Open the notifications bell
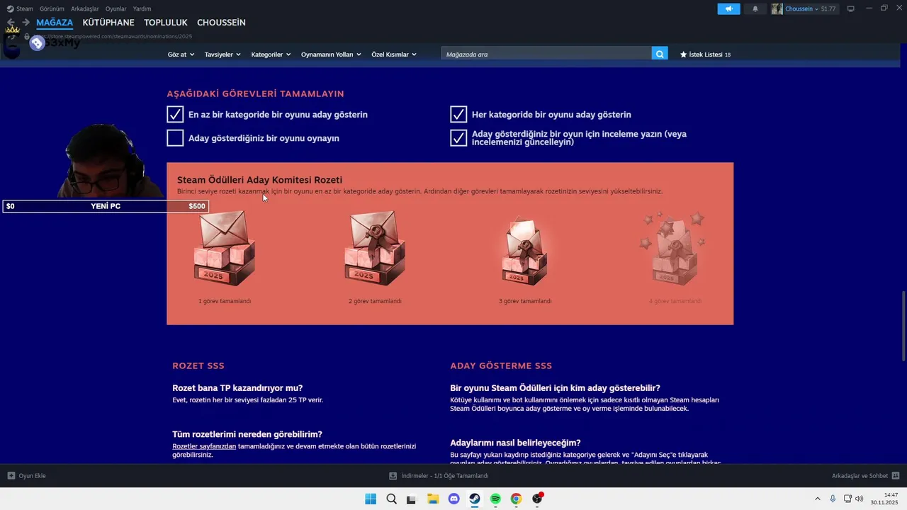The width and height of the screenshot is (907, 510). click(x=755, y=8)
